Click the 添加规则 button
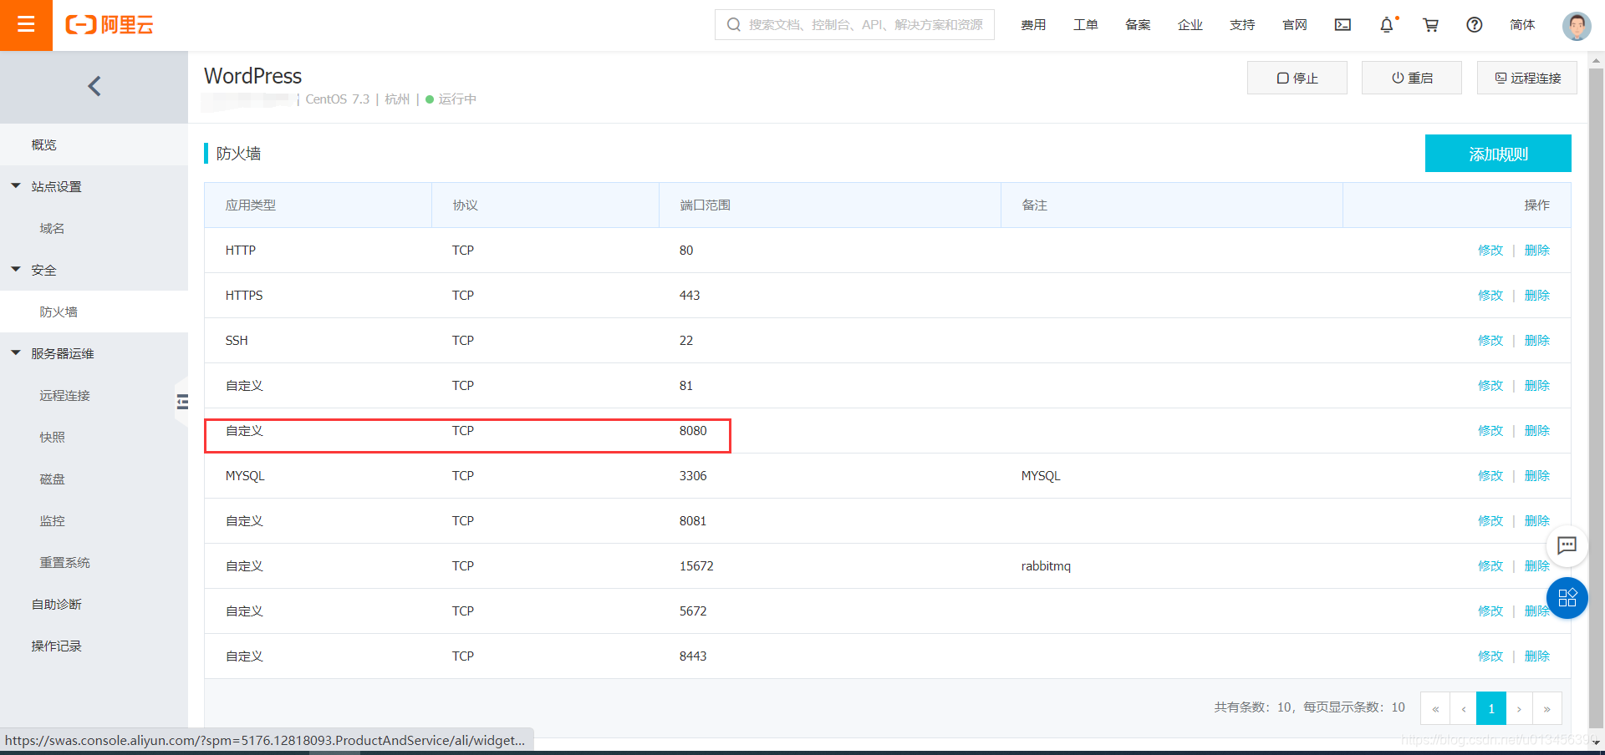This screenshot has height=755, width=1605. (1498, 154)
